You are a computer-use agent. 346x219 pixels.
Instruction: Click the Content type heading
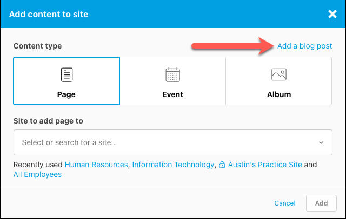37,46
